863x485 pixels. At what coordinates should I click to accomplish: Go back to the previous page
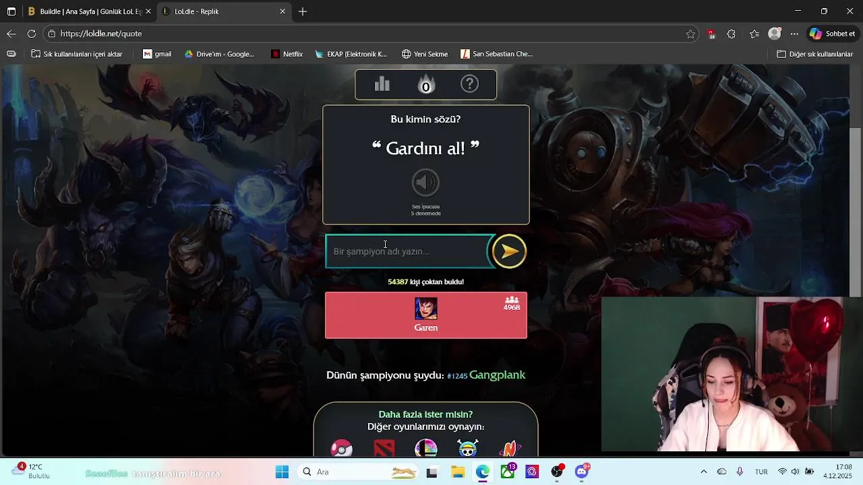11,34
